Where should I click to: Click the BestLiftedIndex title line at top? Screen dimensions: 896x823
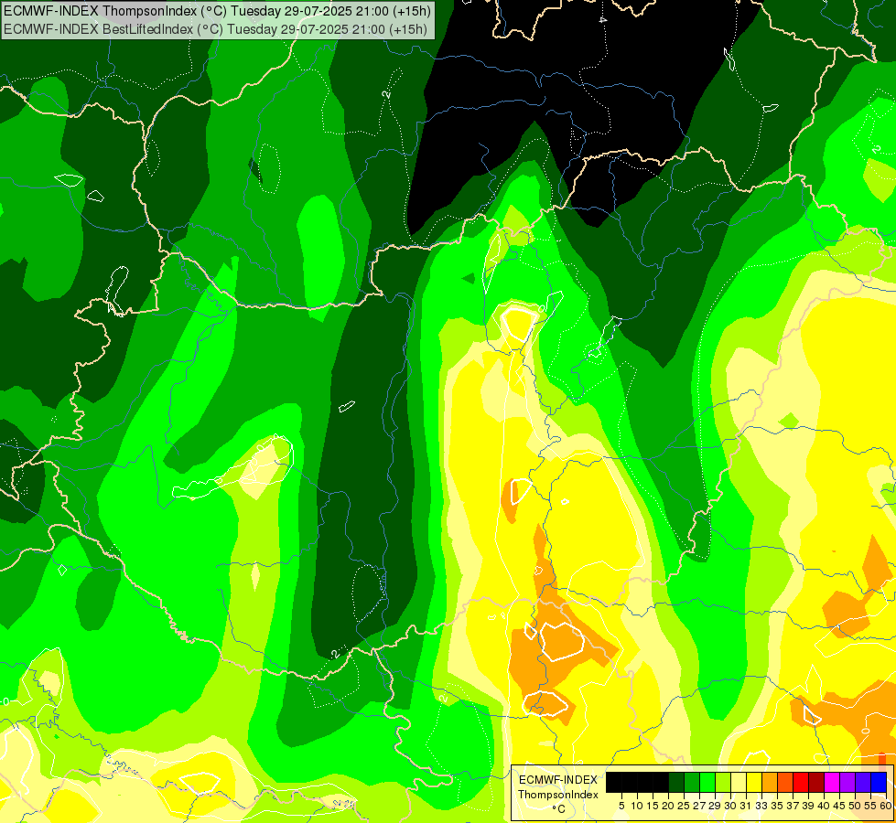tap(215, 29)
